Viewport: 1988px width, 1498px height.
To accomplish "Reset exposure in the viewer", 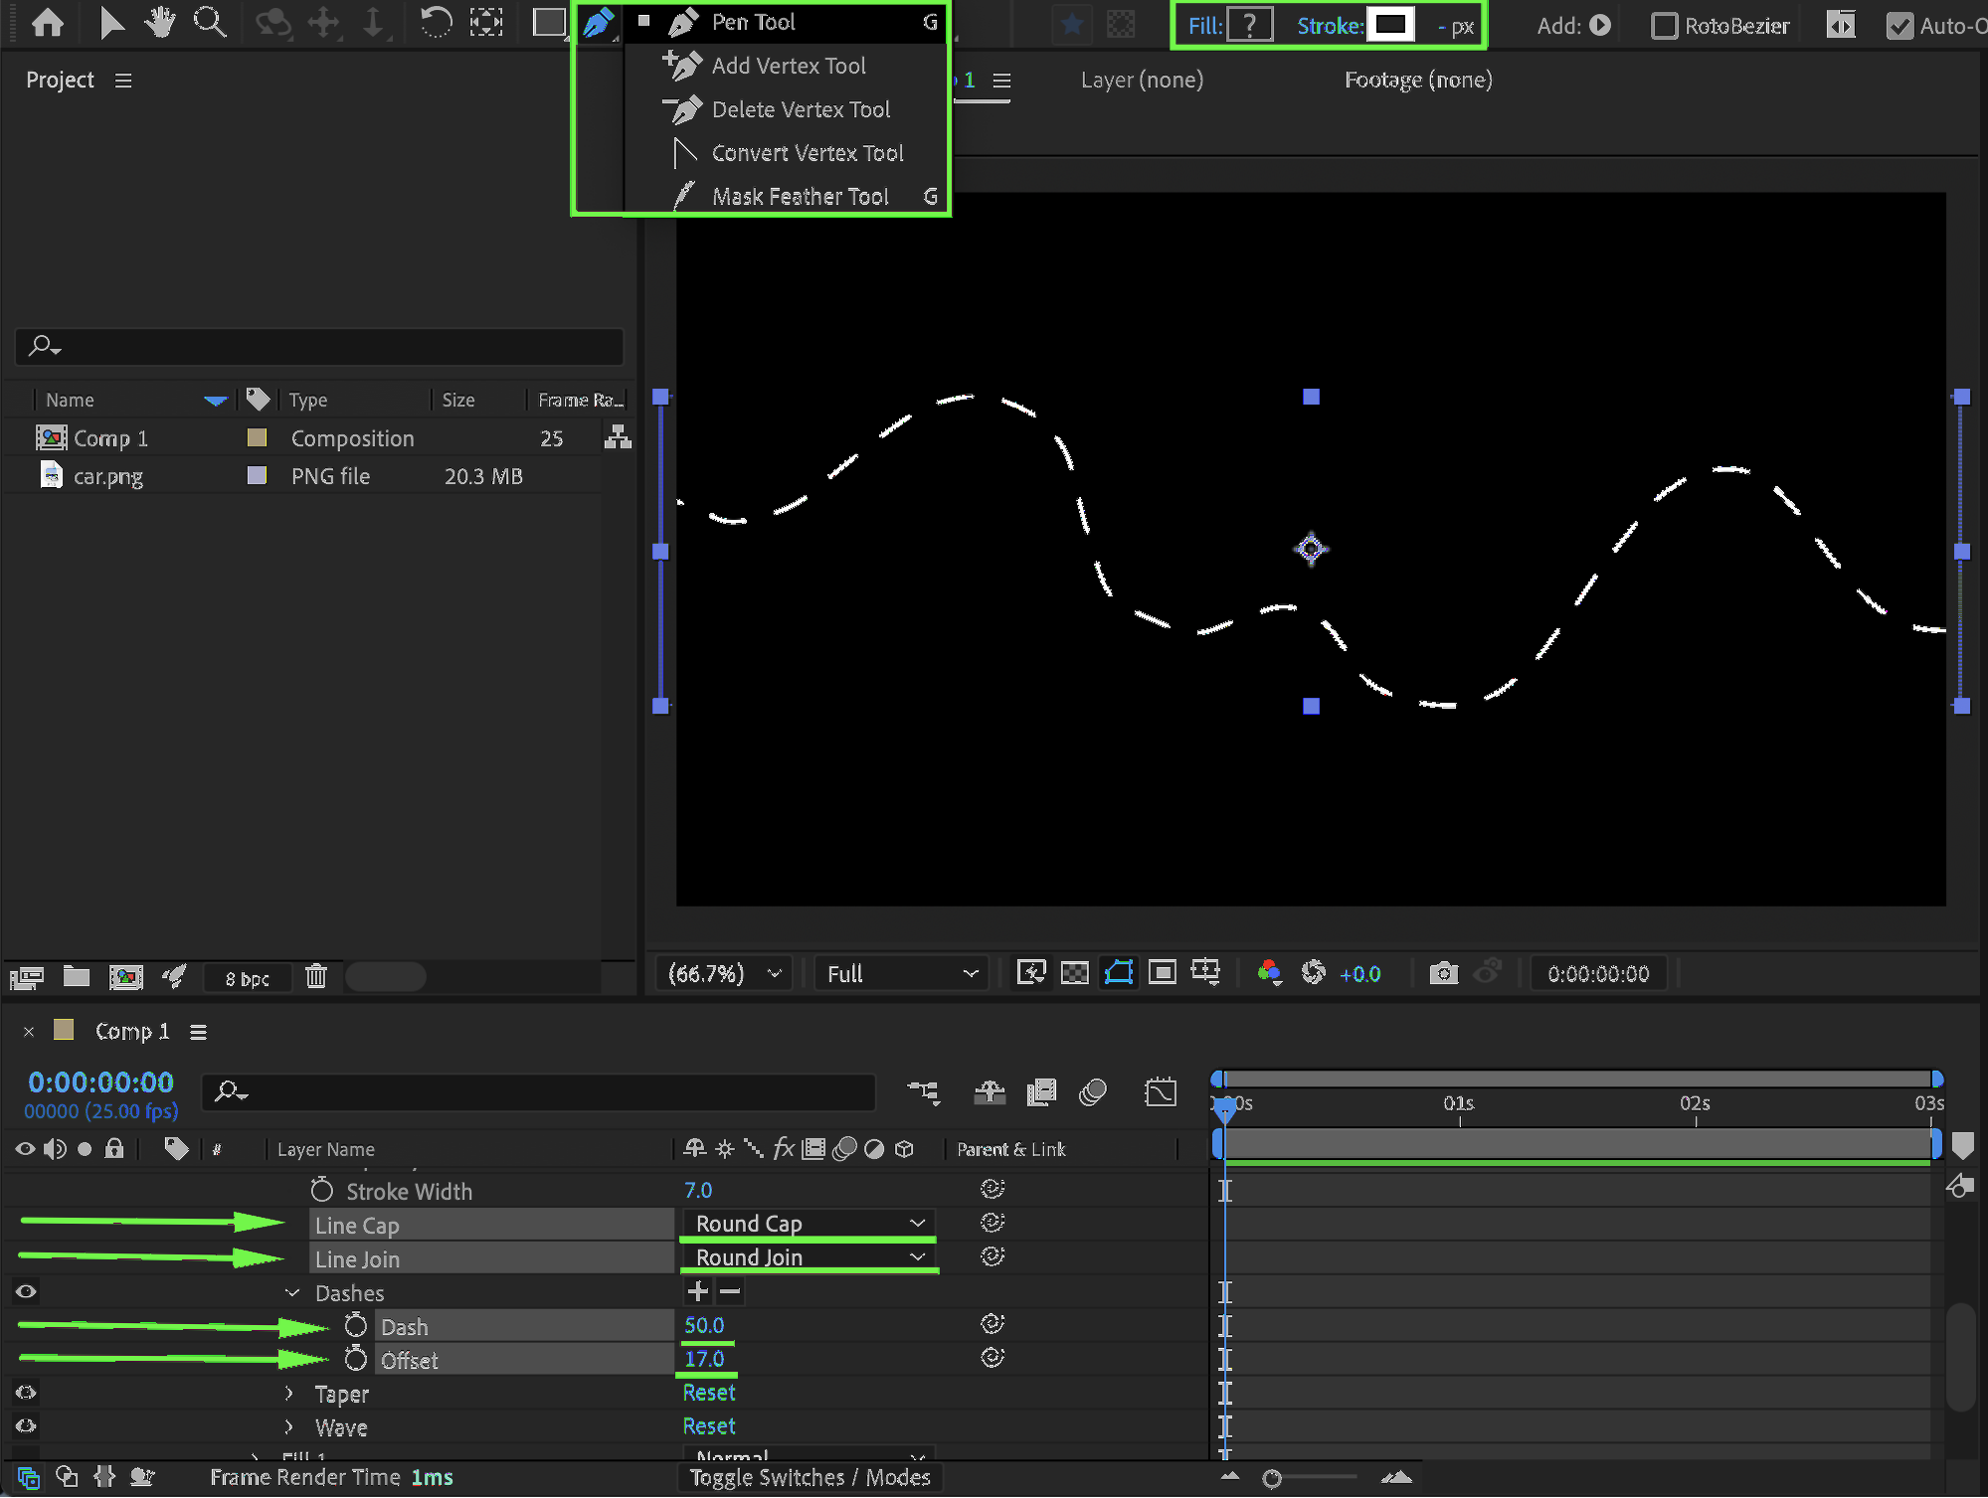I will pos(1314,972).
